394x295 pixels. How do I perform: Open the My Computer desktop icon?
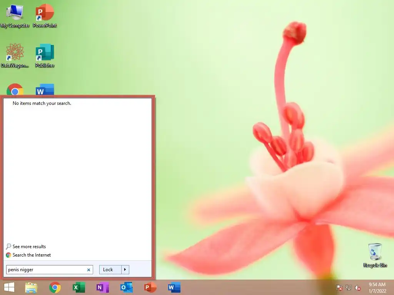(x=15, y=16)
